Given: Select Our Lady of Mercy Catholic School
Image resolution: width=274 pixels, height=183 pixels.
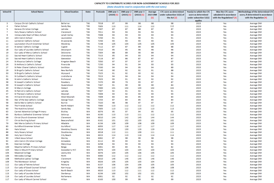Looking at the screenshot, I should coord(31,53).
